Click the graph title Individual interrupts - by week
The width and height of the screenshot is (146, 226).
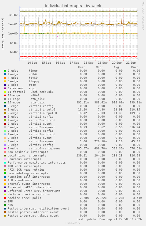73,6
